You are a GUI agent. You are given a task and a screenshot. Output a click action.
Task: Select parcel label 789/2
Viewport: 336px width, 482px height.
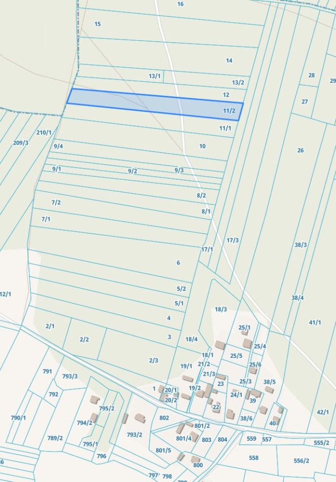(x=55, y=438)
